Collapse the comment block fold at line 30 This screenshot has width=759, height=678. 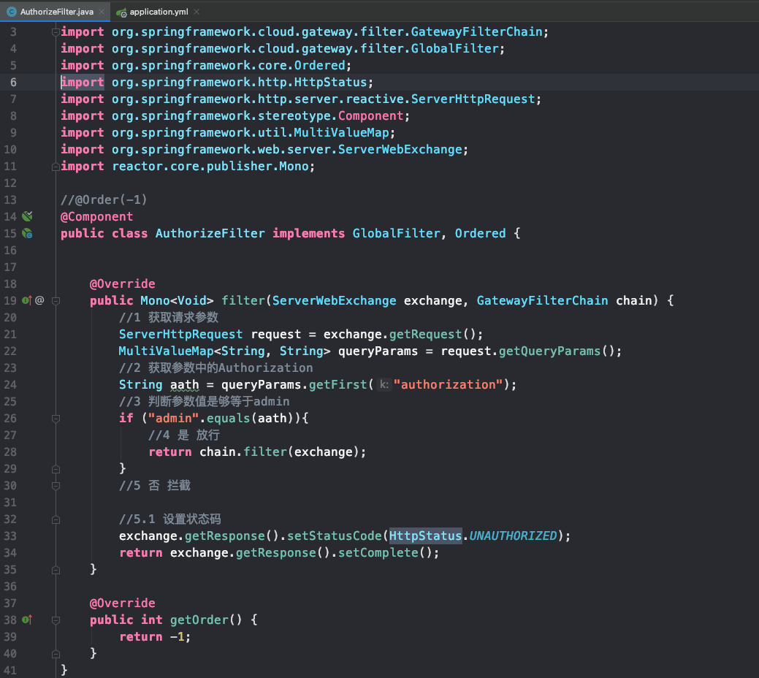[x=56, y=486]
